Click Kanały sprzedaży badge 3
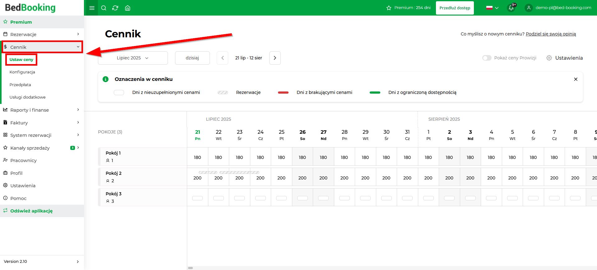The width and height of the screenshot is (597, 270). point(72,148)
